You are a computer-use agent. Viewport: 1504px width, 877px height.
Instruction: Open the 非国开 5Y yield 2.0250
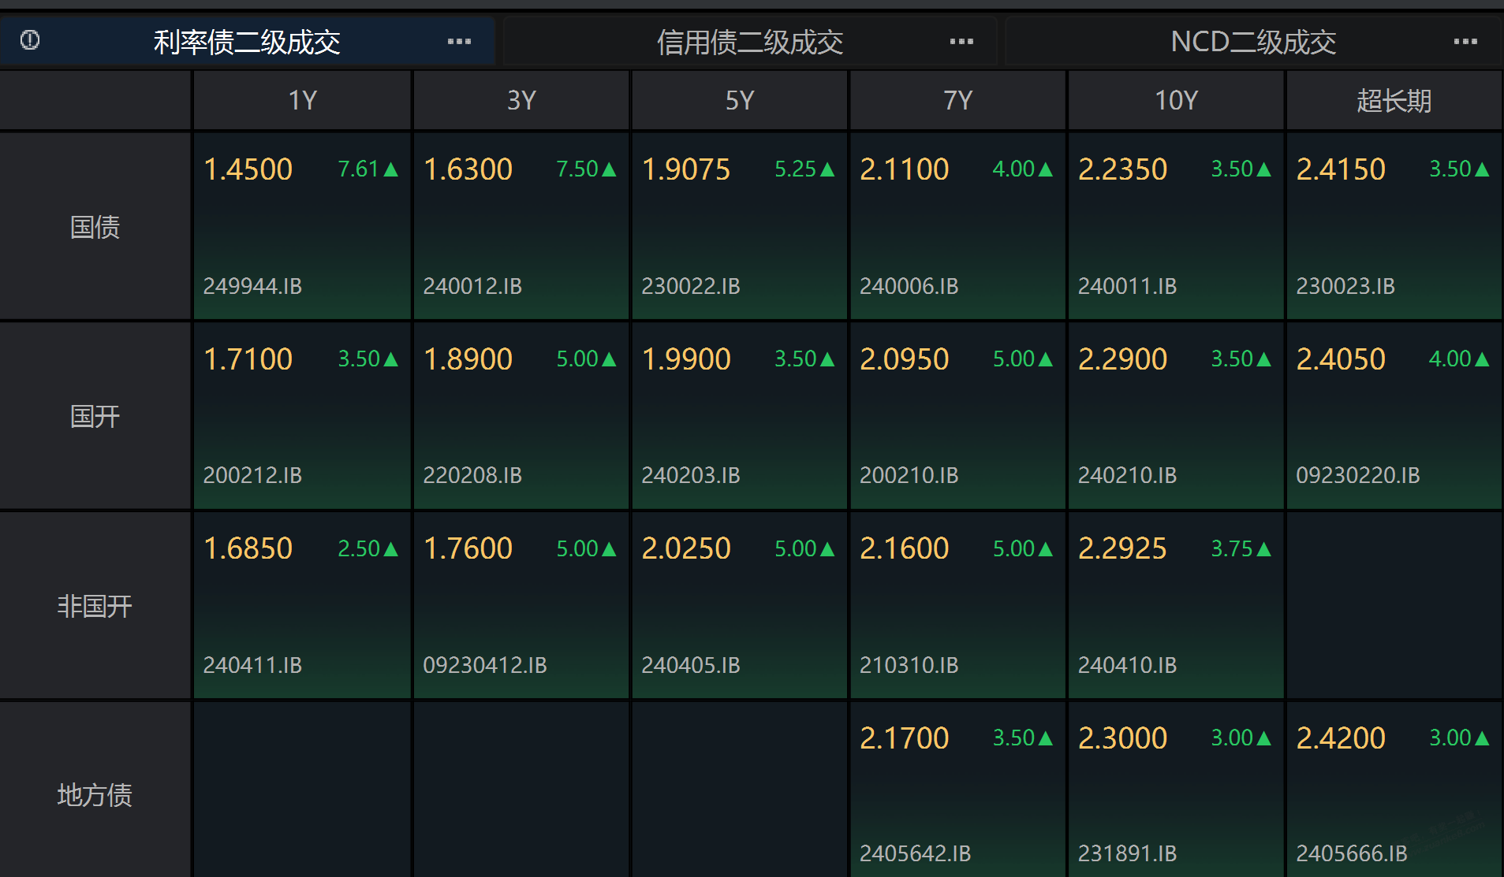[686, 548]
